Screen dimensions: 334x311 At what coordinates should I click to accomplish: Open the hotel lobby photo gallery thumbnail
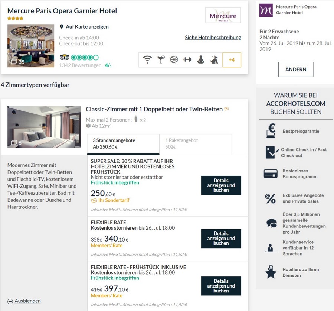tap(31, 46)
